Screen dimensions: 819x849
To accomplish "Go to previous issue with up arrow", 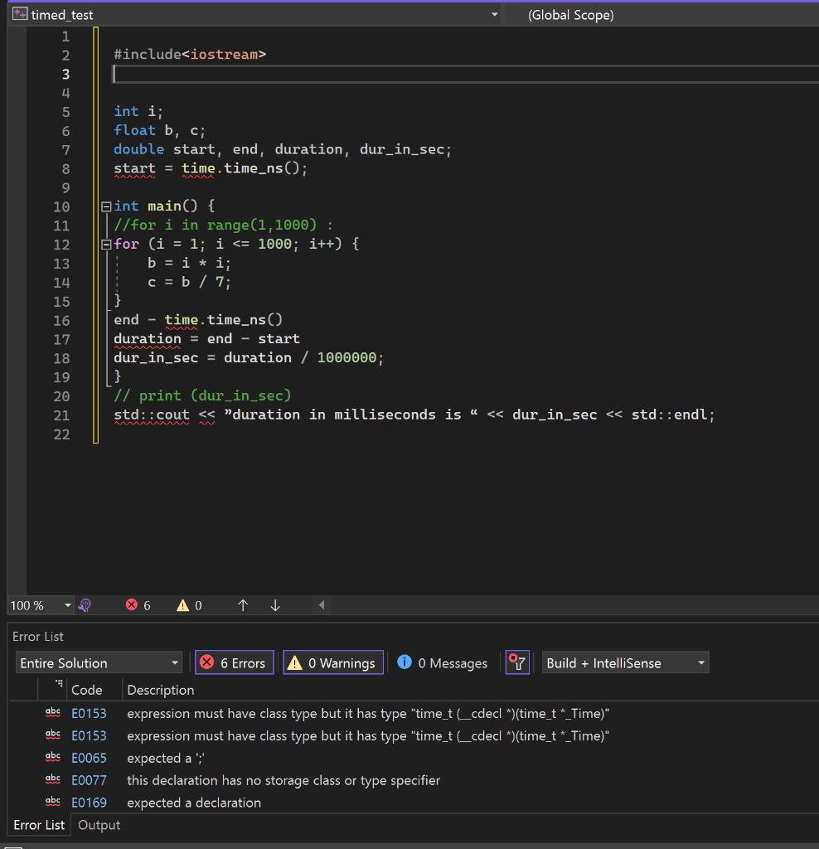I will pos(243,605).
